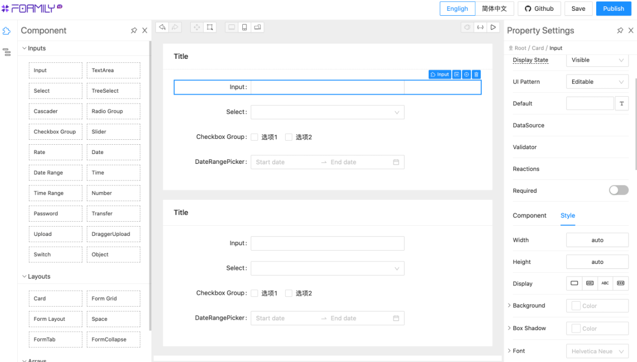Click the Height auto field
The height and width of the screenshot is (362, 637).
597,262
